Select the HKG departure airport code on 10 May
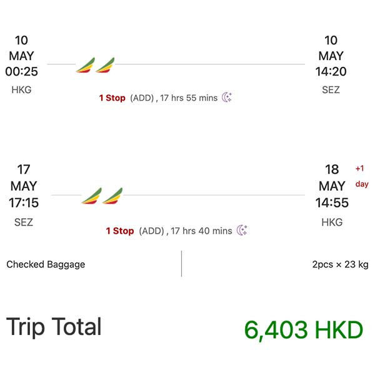 coord(21,90)
